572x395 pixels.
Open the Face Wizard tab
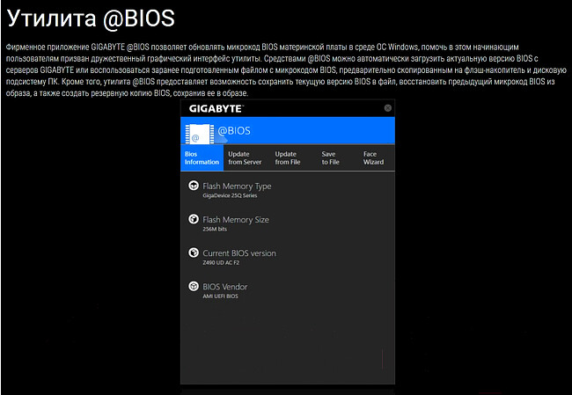tap(373, 158)
